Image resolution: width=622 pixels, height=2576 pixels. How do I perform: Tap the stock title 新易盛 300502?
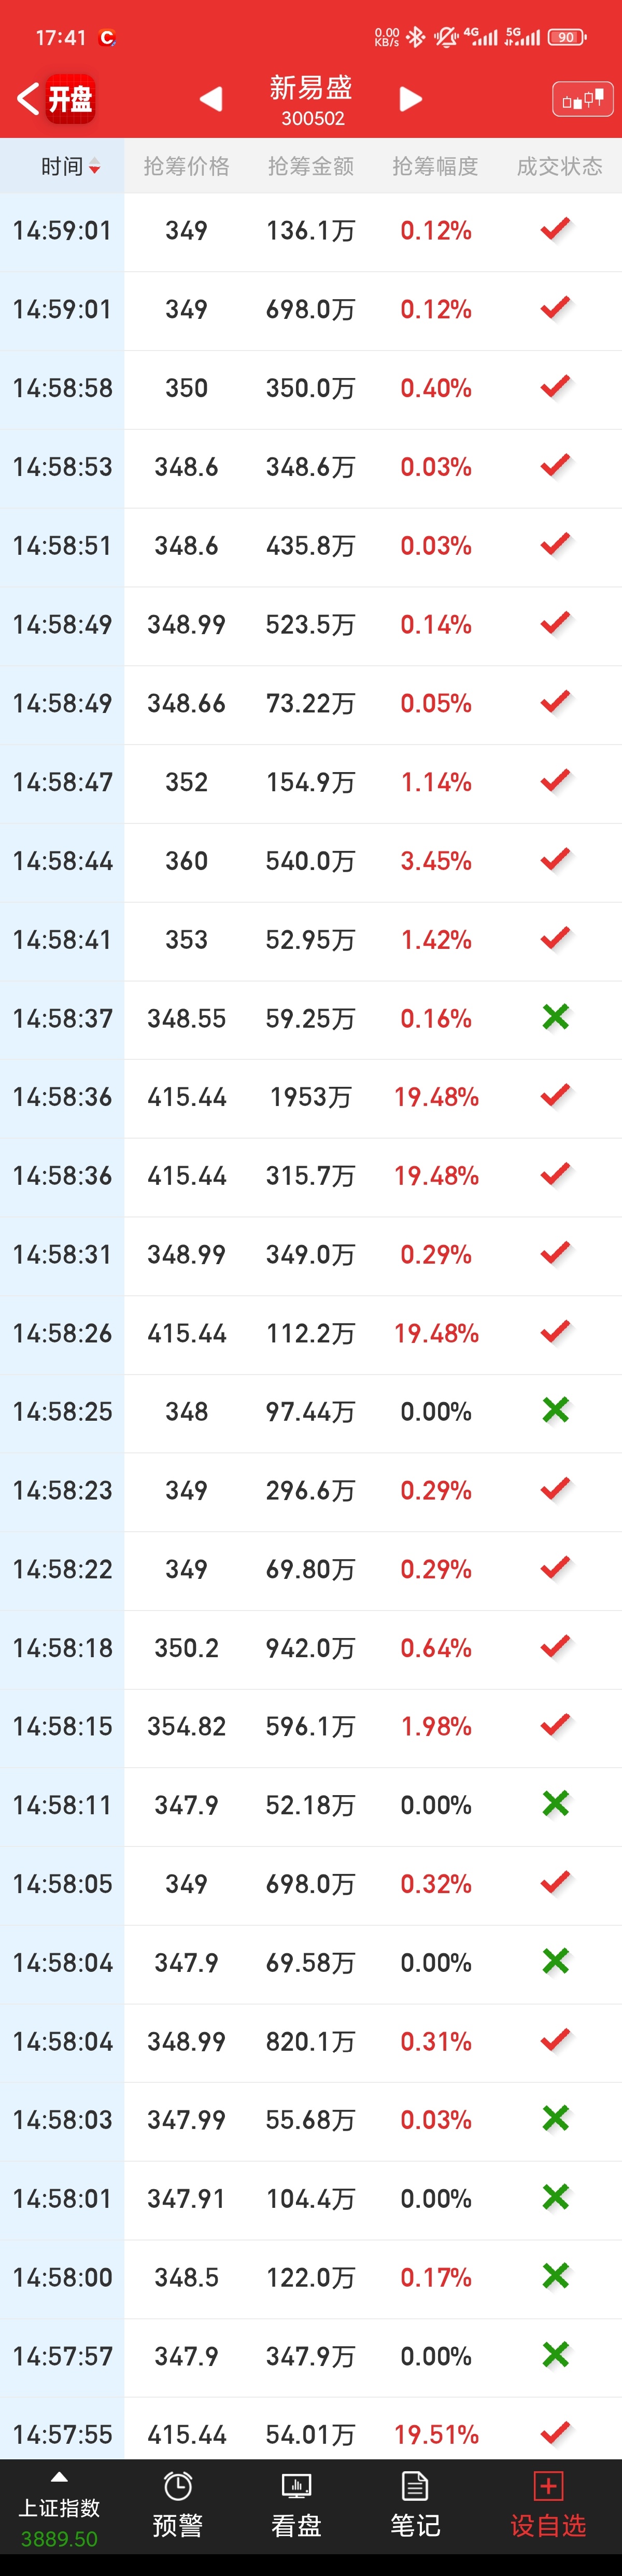point(311,99)
